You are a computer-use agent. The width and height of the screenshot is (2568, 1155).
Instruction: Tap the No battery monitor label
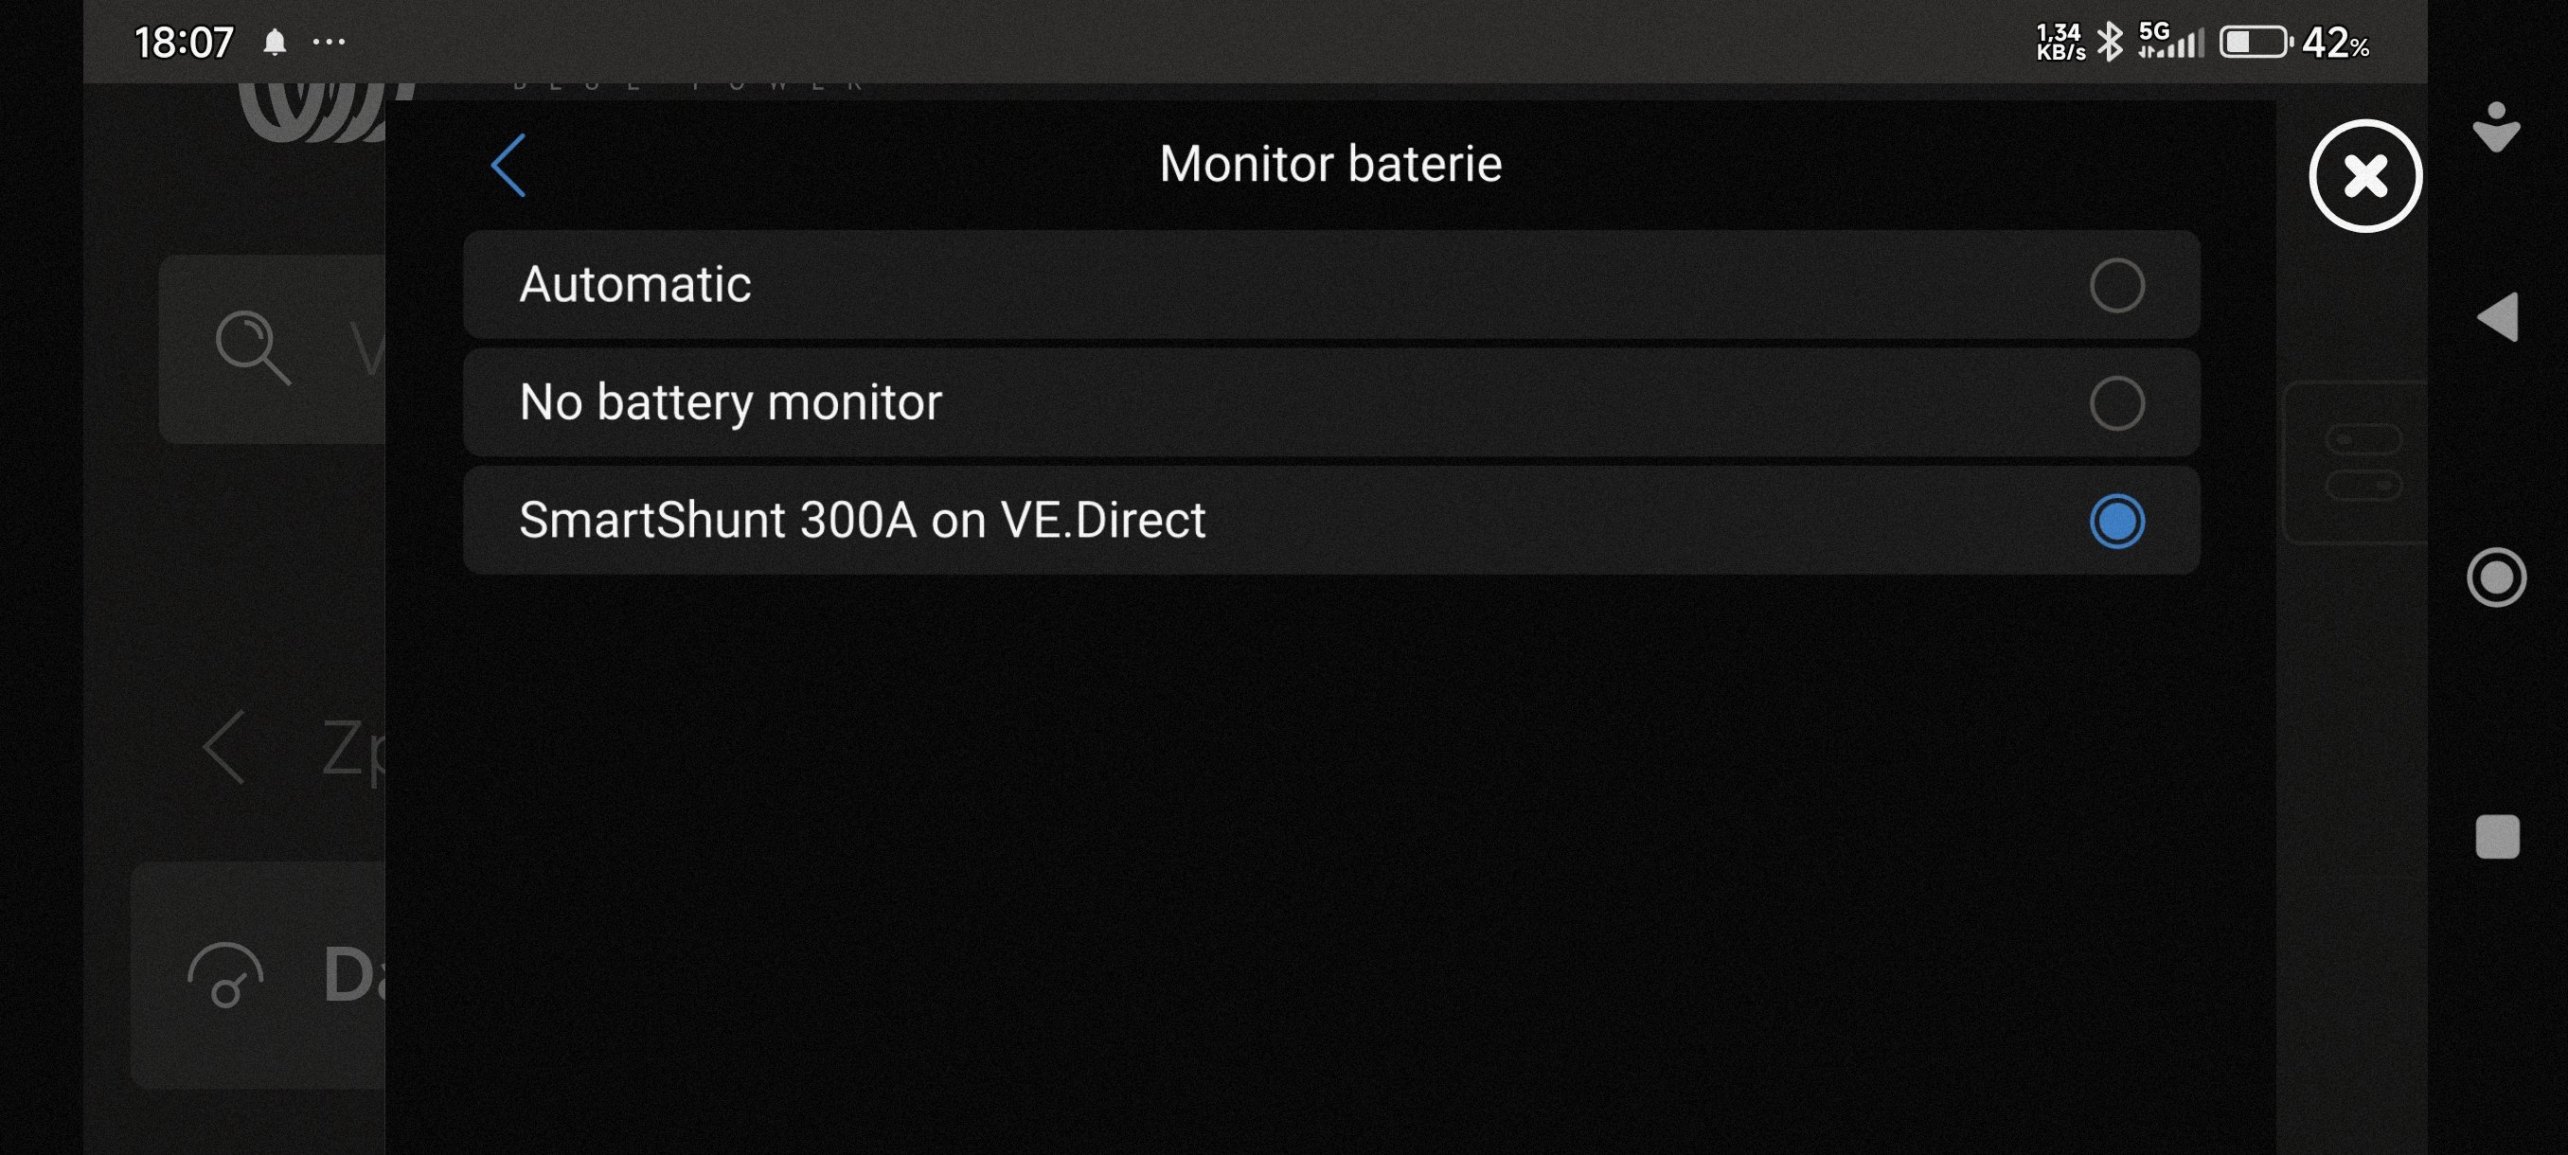(730, 402)
